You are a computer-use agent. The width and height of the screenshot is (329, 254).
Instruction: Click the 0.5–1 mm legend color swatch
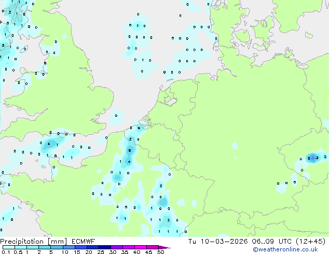click(x=21, y=247)
